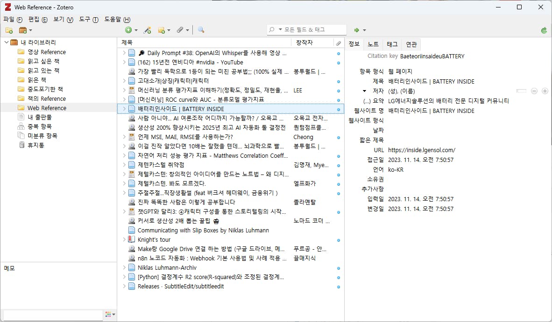
Task: Open Advanced Search magnifier icon
Action: point(201,30)
